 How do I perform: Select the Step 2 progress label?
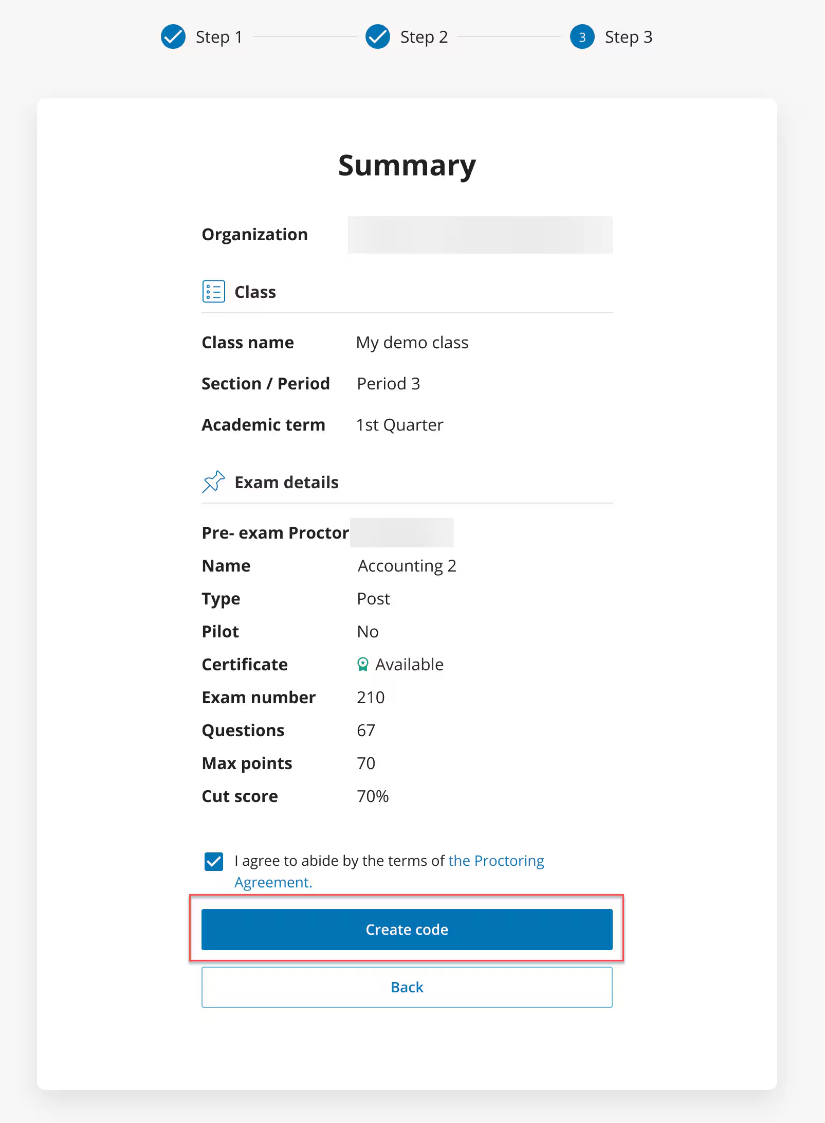click(x=423, y=37)
